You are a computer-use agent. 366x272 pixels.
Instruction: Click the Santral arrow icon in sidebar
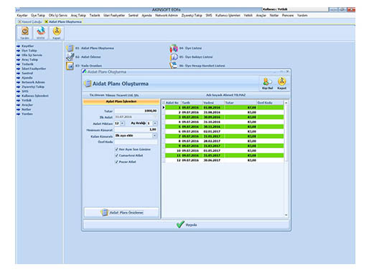18,73
